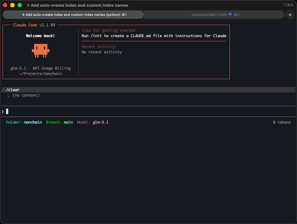Click the "Run /init to create a CLAUDE.md" tip

coord(154,36)
